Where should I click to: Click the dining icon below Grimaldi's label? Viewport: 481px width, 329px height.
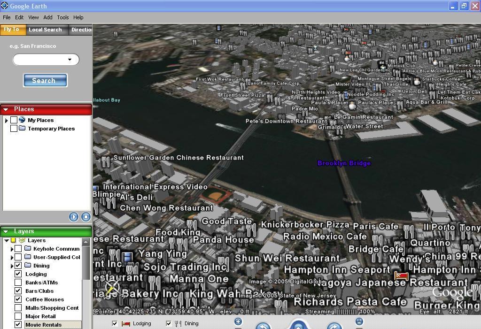coord(339,131)
